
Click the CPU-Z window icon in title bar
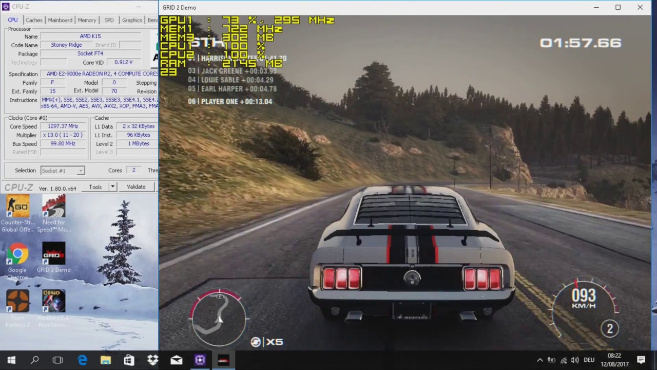pos(6,7)
